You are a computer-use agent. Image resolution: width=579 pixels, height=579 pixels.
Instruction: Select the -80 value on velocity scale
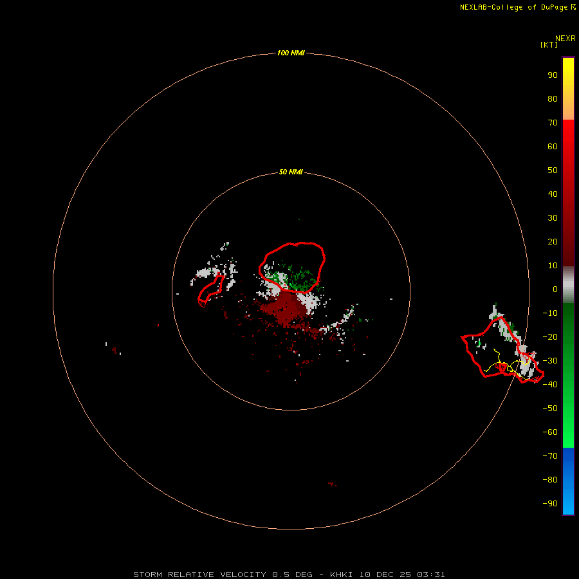tap(550, 480)
